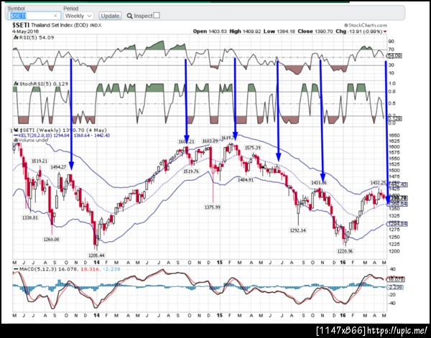Viewport: 431px width, 338px height.
Task: Click the 1220.96 low price label
Action: (x=345, y=250)
